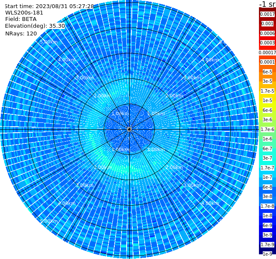Select the 6e-8 colorbar label
This screenshot has width=276, height=259.
point(267,187)
